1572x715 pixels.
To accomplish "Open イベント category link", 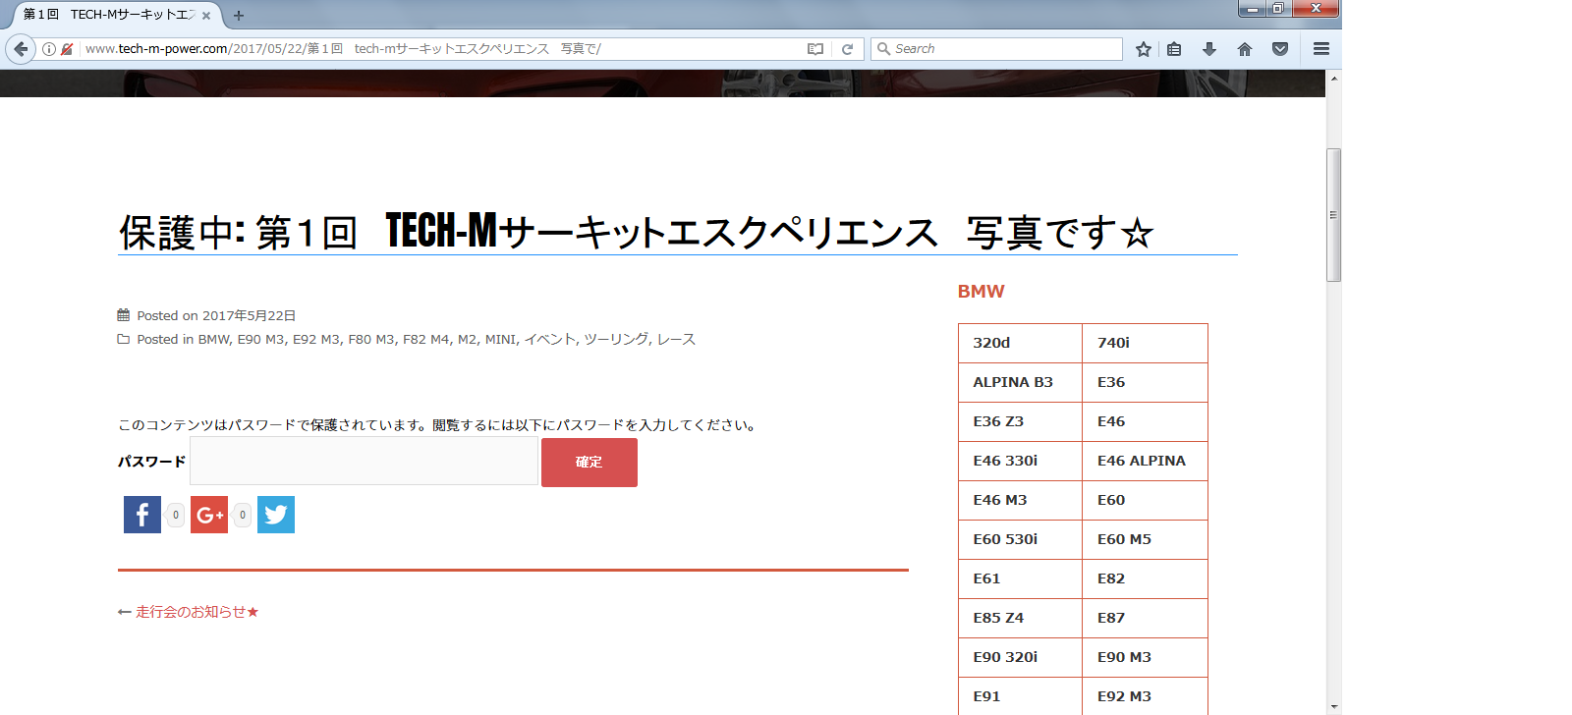I will (549, 339).
